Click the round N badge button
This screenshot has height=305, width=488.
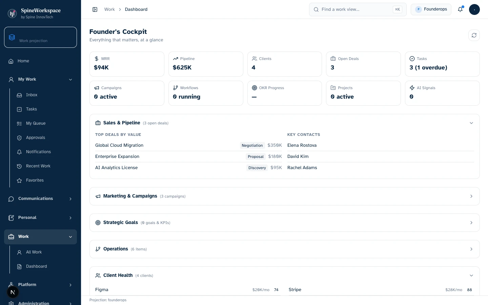13,292
